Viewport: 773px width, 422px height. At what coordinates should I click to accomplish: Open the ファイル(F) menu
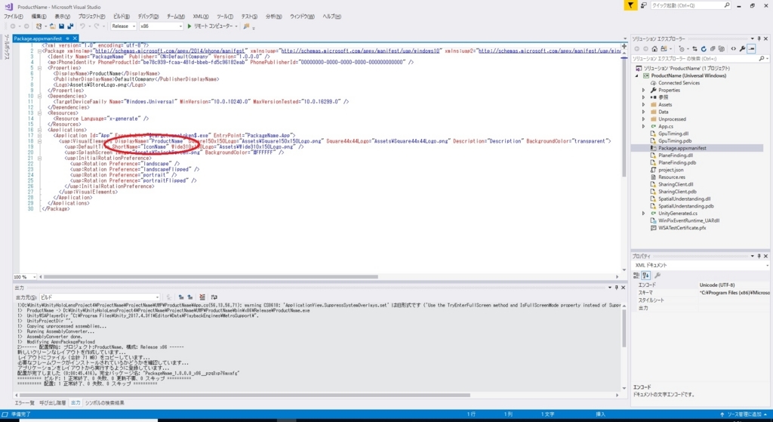pos(14,17)
